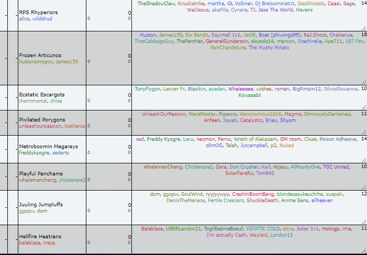Click player Fertile Crescent

tap(226, 201)
